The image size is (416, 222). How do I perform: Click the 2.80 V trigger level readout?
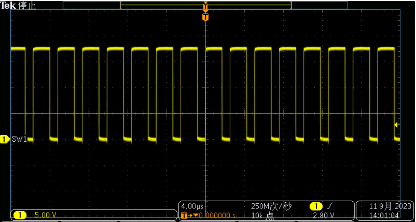tap(323, 215)
